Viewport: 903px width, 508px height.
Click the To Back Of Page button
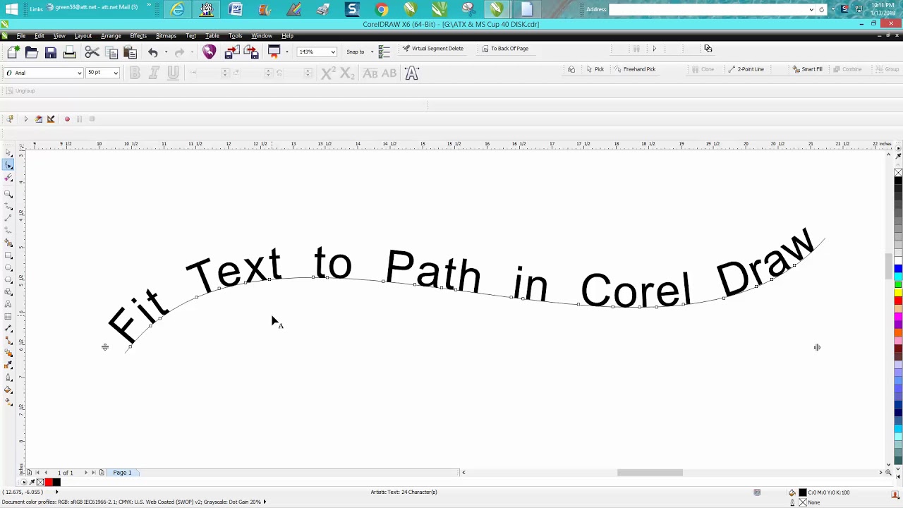coord(505,49)
